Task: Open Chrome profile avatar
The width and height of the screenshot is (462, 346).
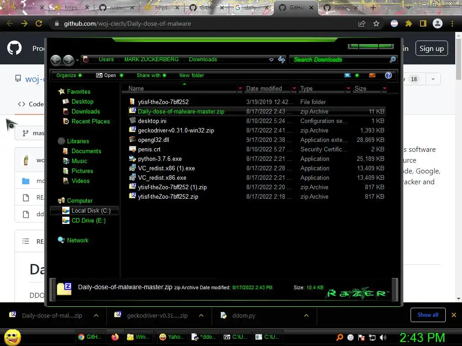Action: click(438, 23)
